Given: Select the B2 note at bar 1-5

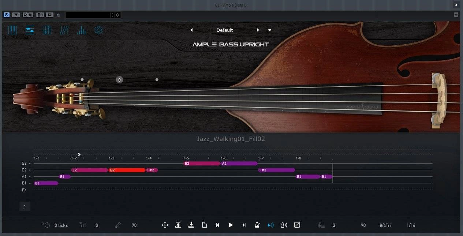Looking at the screenshot, I should click(202, 163).
